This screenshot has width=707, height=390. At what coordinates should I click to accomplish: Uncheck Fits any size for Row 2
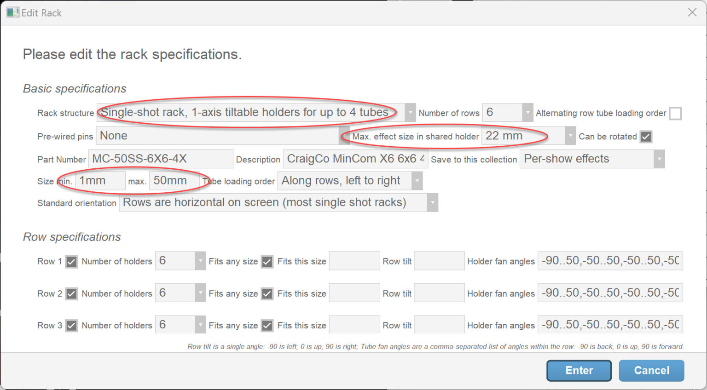pyautogui.click(x=267, y=294)
